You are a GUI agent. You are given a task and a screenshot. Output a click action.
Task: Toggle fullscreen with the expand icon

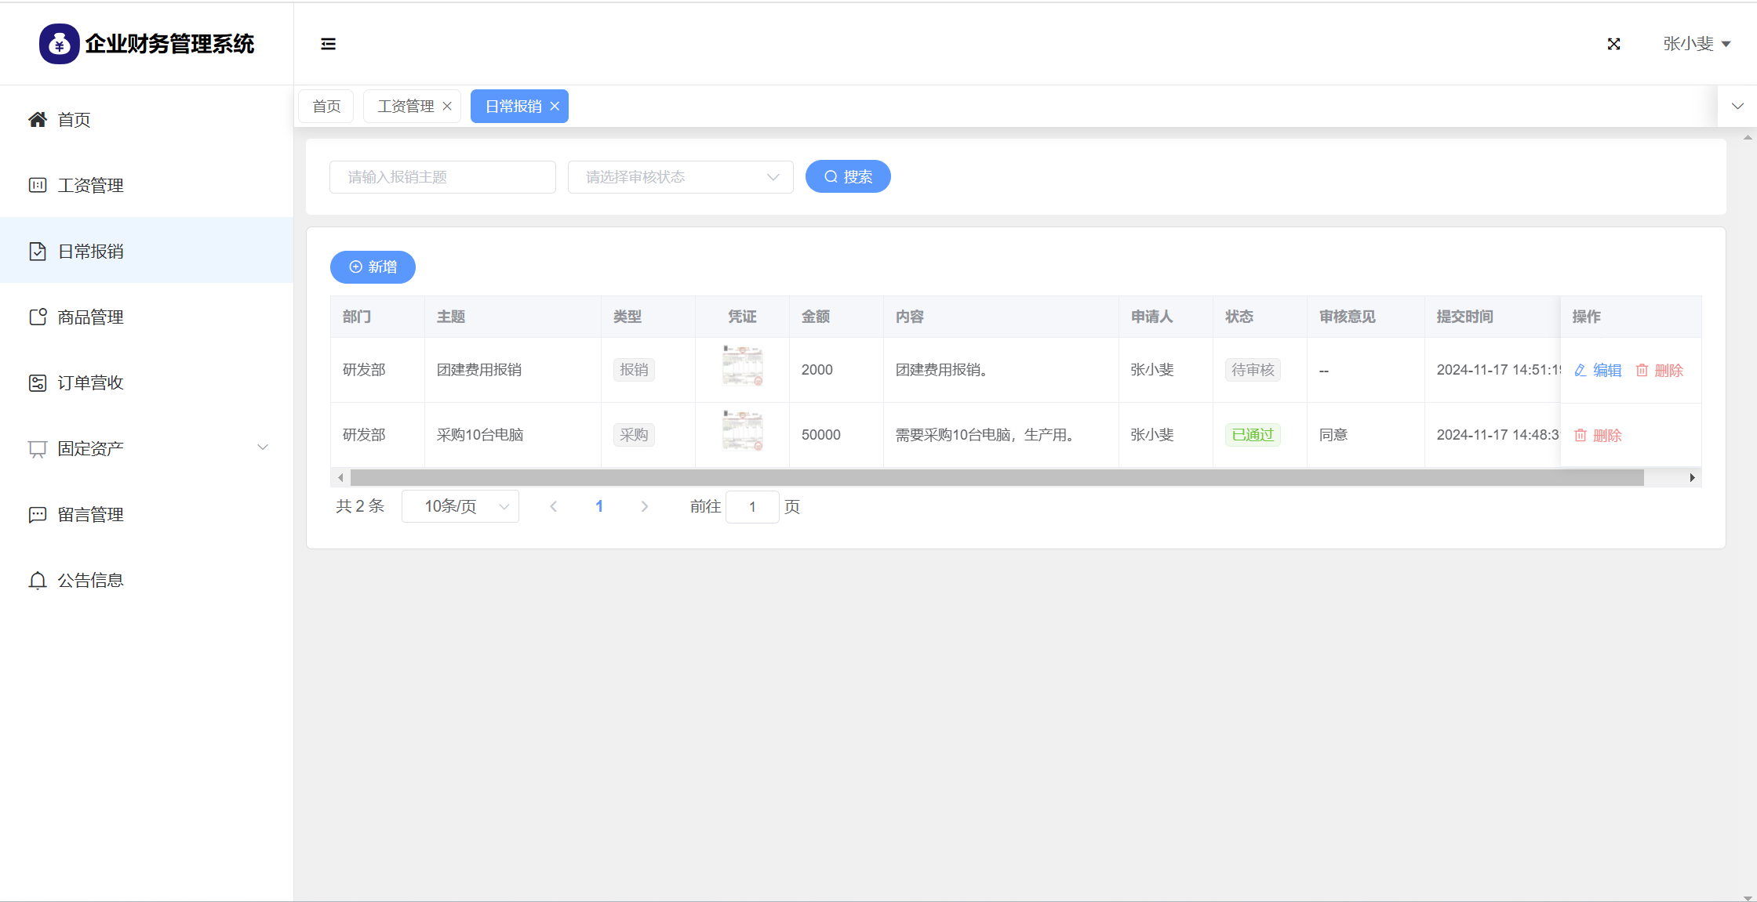point(1613,44)
